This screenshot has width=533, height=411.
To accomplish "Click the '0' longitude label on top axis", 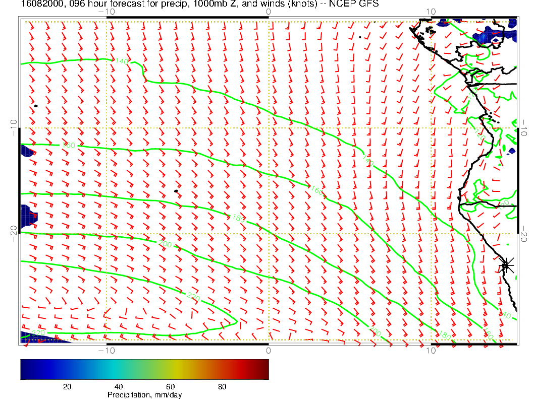I will pyautogui.click(x=269, y=12).
